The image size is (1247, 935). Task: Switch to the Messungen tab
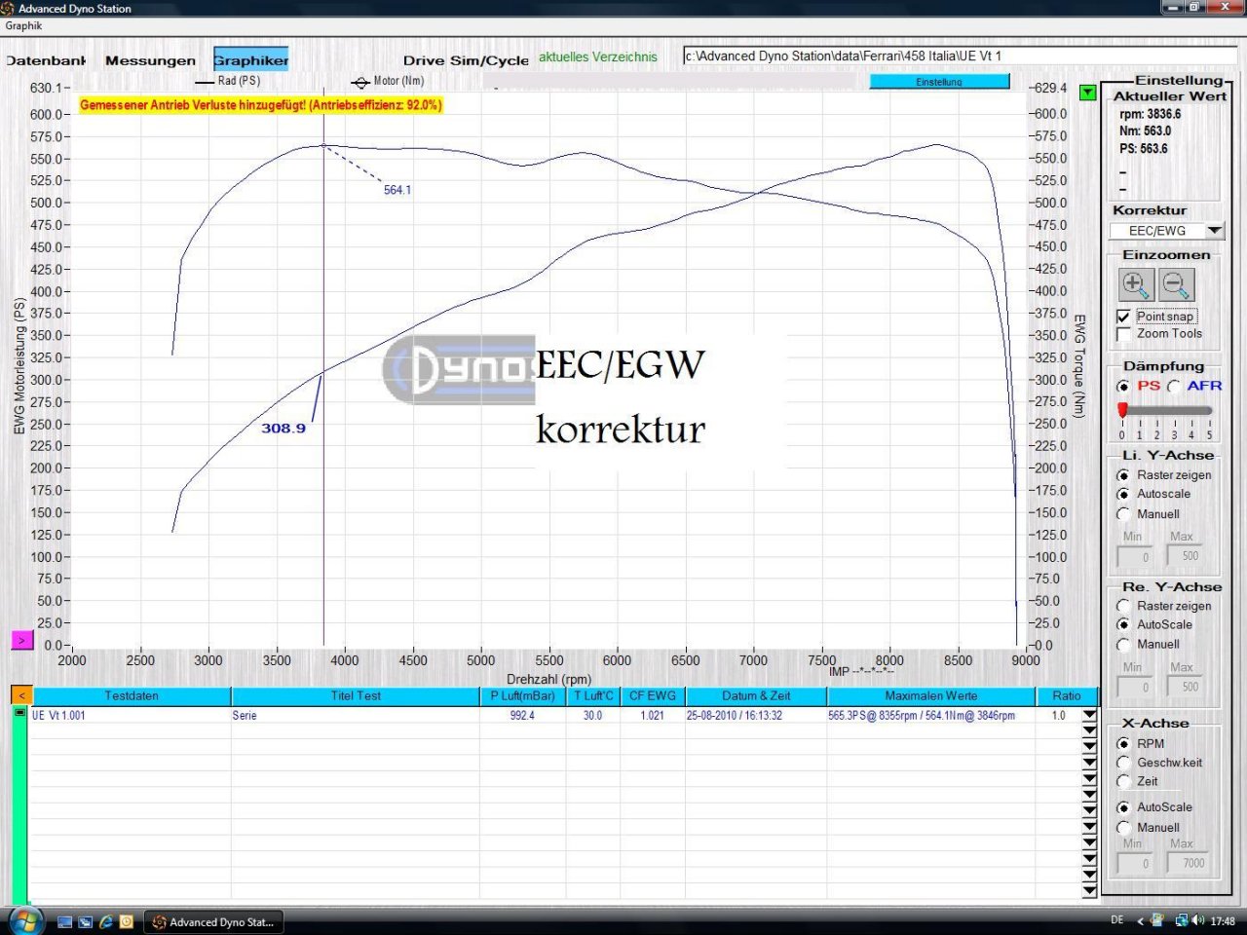point(150,60)
